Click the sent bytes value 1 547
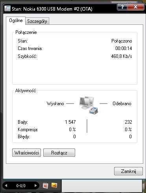Screen dimensions: 146x193 [70, 122]
